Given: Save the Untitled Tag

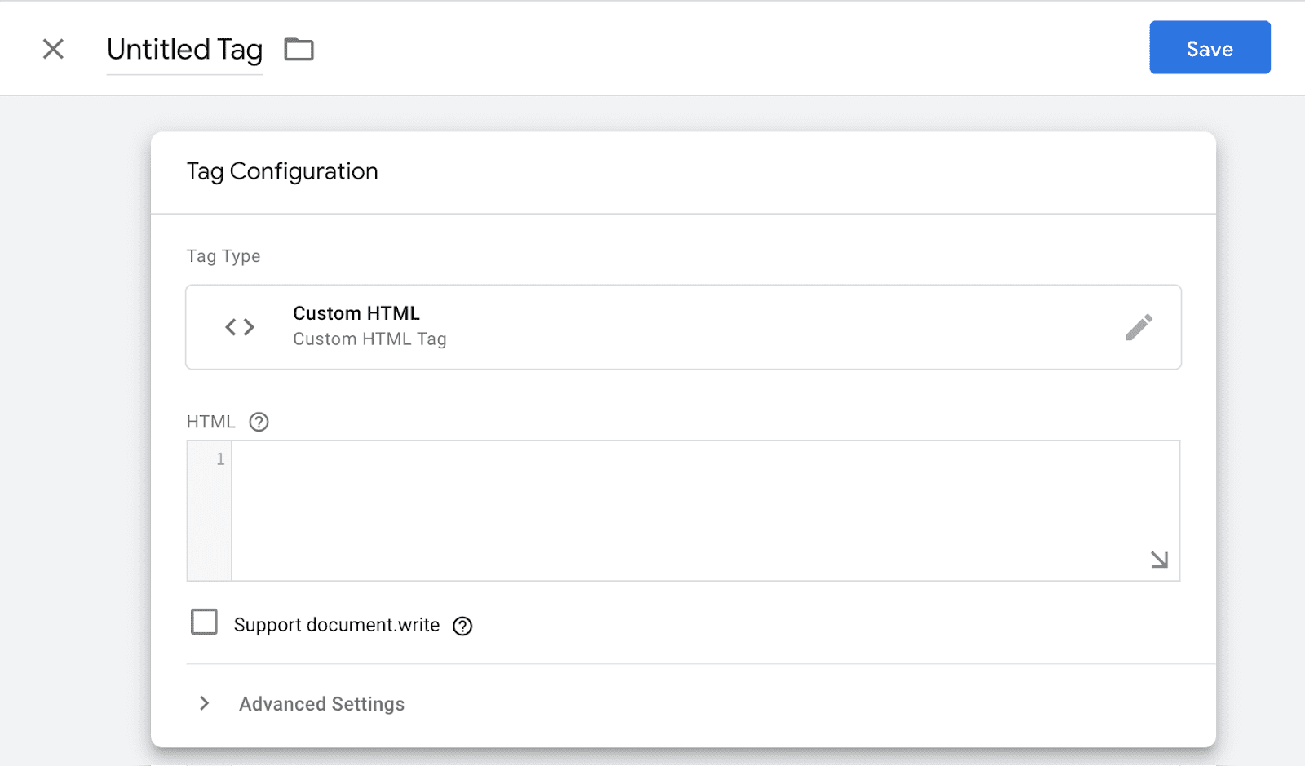Looking at the screenshot, I should 1210,47.
